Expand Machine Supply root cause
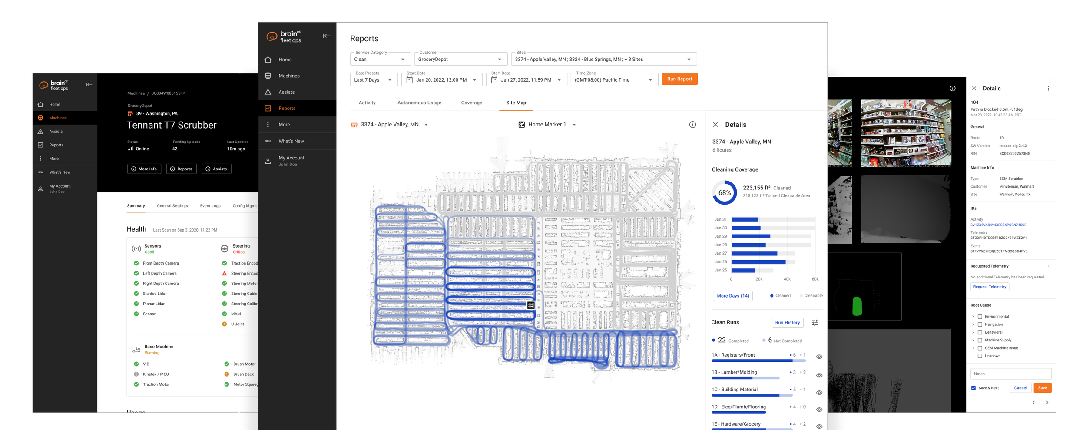This screenshot has height=430, width=1086. pyautogui.click(x=973, y=340)
